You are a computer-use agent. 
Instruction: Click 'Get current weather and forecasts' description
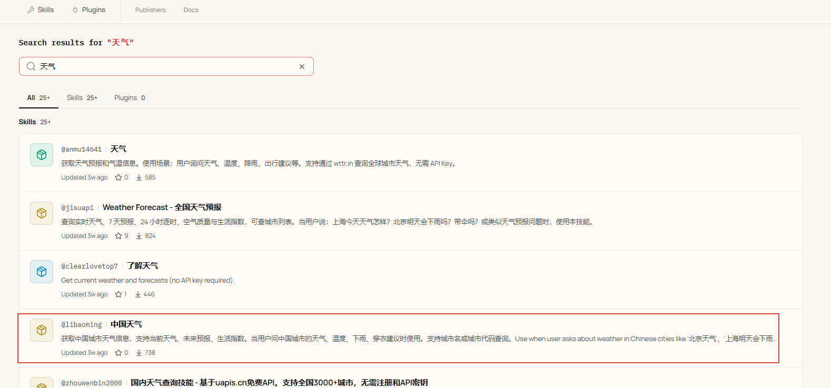pos(148,281)
